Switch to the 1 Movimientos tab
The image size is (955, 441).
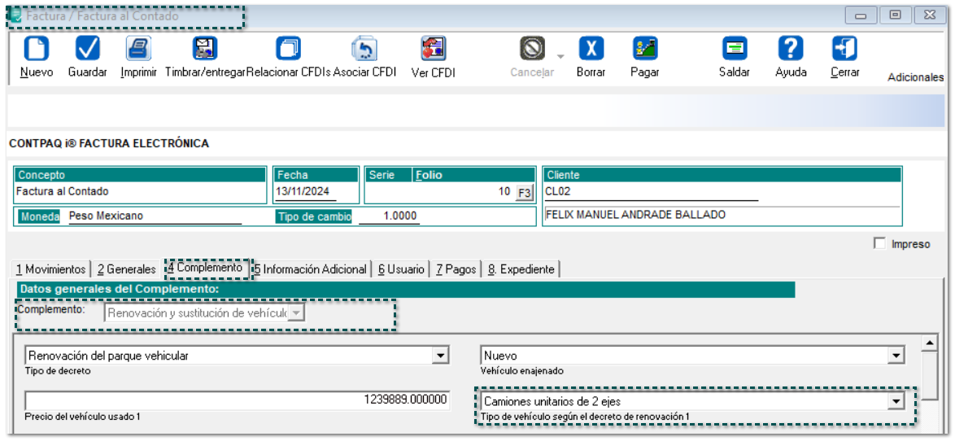point(50,269)
